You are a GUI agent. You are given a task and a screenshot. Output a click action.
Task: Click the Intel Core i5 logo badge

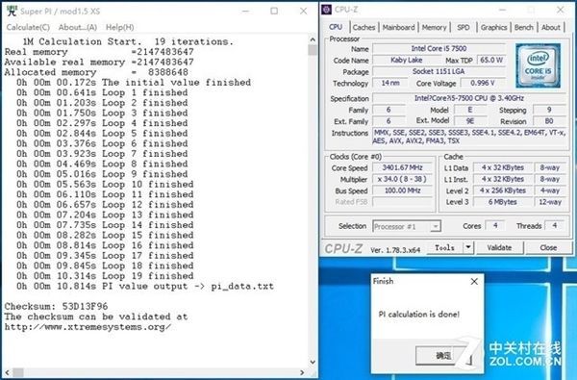click(538, 65)
